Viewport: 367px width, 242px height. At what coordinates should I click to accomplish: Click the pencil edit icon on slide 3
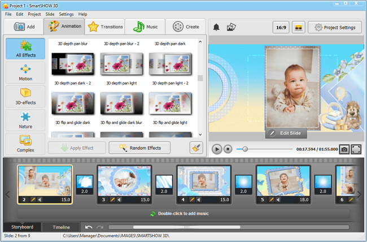tap(112, 200)
